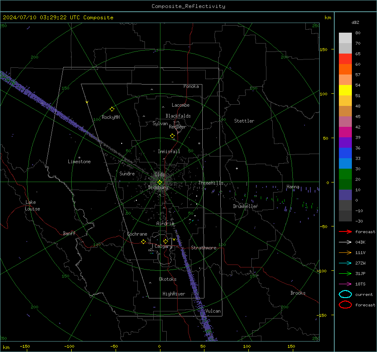Click the HighRiver city label
377x352 pixels.
[x=174, y=294]
